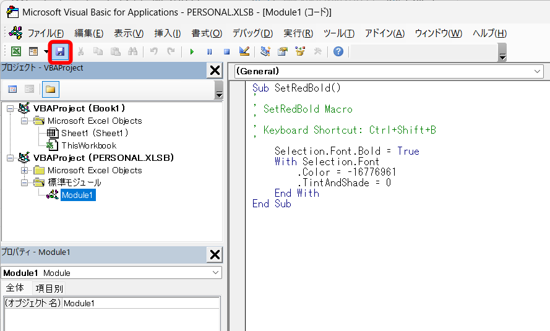This screenshot has width=550, height=331.
Task: Click the (オブジェクト名) value field Module1
Action: pyautogui.click(x=141, y=303)
